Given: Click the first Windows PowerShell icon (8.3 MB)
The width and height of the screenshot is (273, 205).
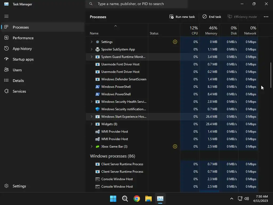Looking at the screenshot, I should (98, 87).
